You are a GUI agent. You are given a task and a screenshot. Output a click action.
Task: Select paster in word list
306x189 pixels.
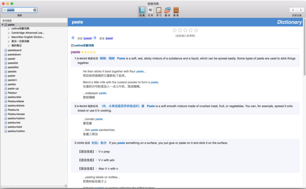(x=11, y=76)
